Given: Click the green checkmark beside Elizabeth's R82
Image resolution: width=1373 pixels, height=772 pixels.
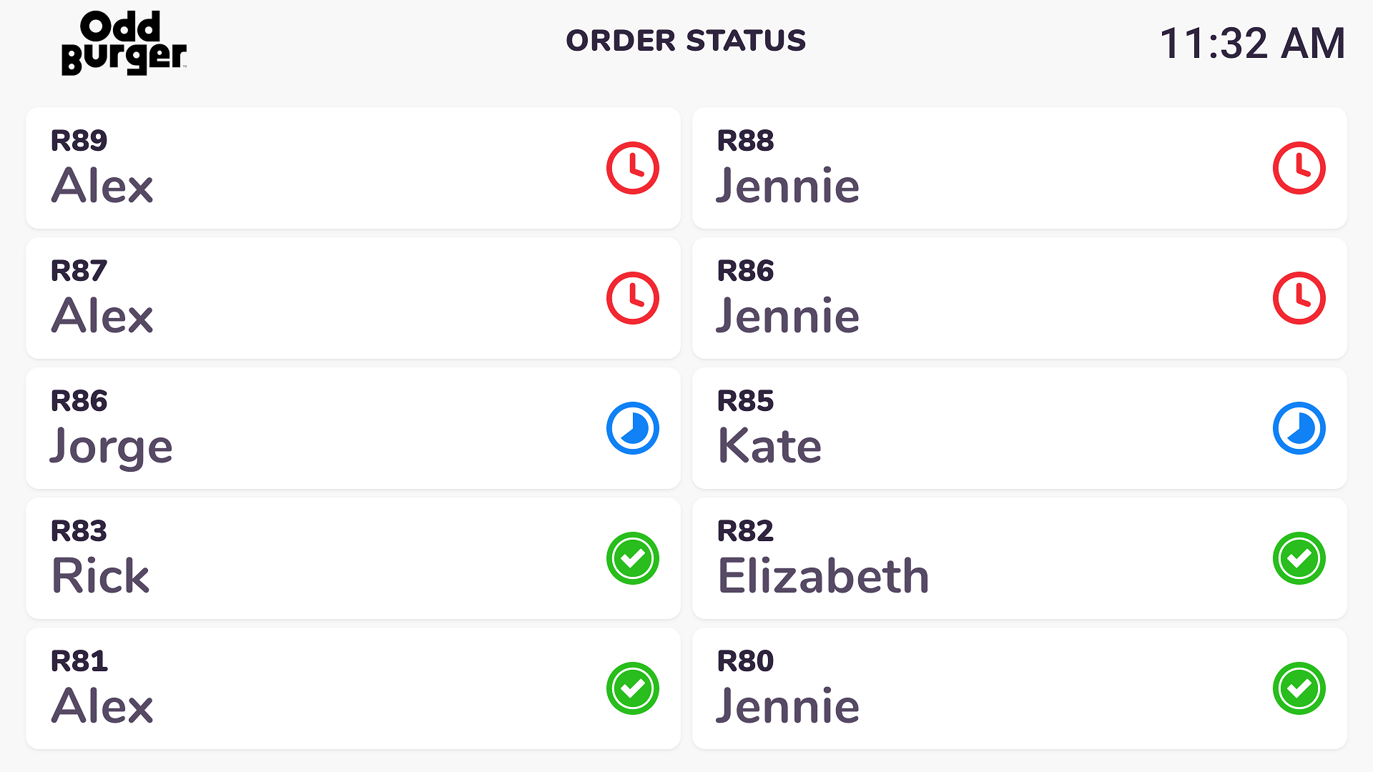Looking at the screenshot, I should [x=1299, y=558].
